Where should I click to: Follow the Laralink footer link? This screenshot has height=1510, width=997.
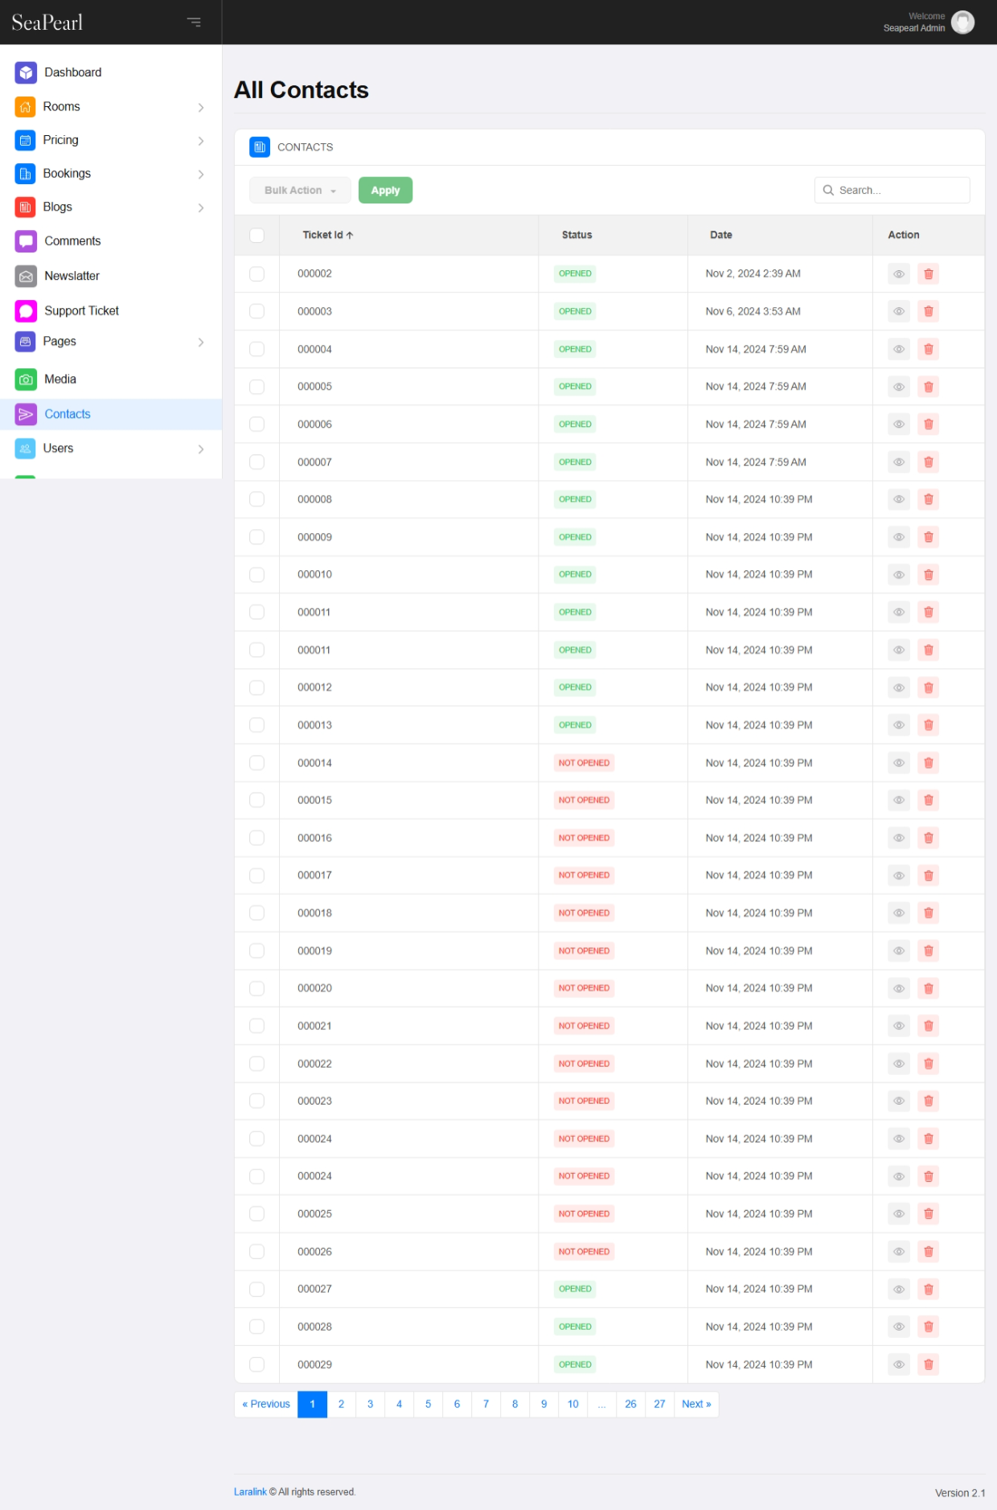(x=250, y=1492)
